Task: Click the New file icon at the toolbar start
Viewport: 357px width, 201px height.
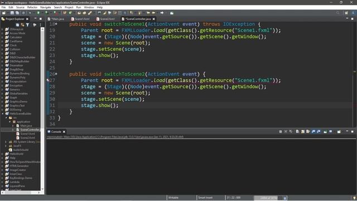Action: click(x=4, y=13)
